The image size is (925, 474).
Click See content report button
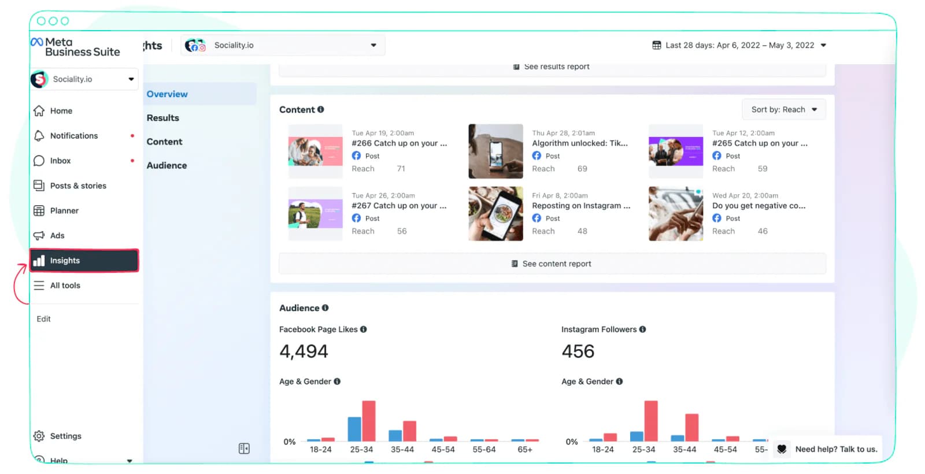point(552,264)
